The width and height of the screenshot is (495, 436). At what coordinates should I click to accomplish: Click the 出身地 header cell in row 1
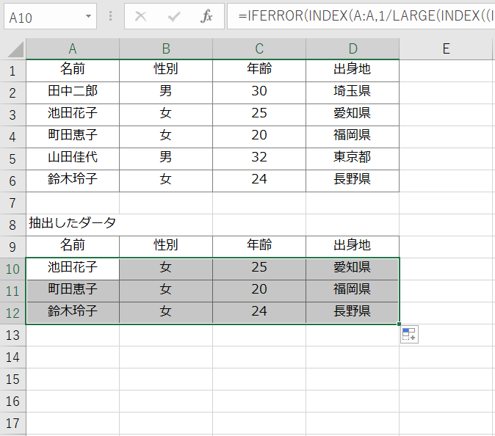coord(353,70)
